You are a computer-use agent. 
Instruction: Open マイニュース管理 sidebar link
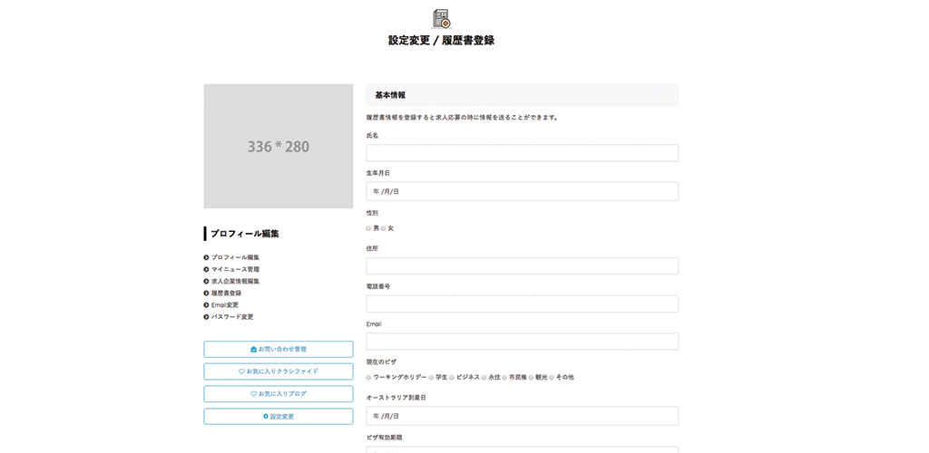(x=235, y=269)
